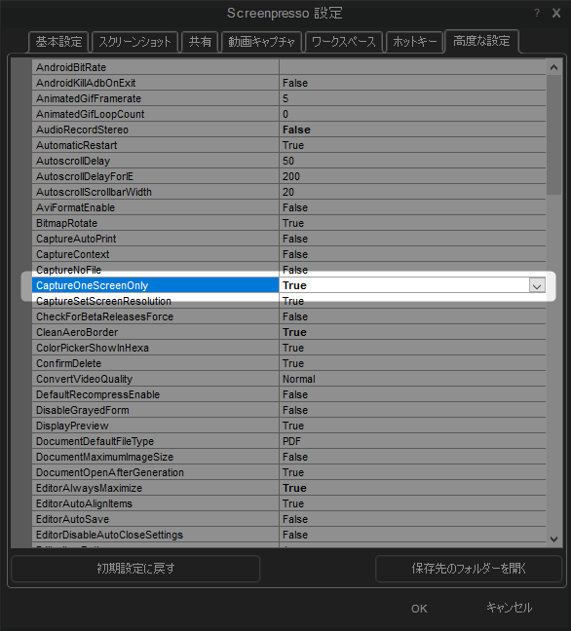Select the 高度な設定 tab
571x631 pixels.
pyautogui.click(x=481, y=41)
